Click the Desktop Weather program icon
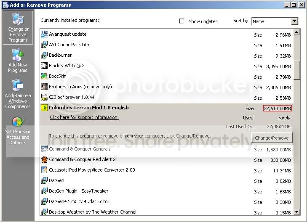307x222 pixels. click(x=44, y=212)
